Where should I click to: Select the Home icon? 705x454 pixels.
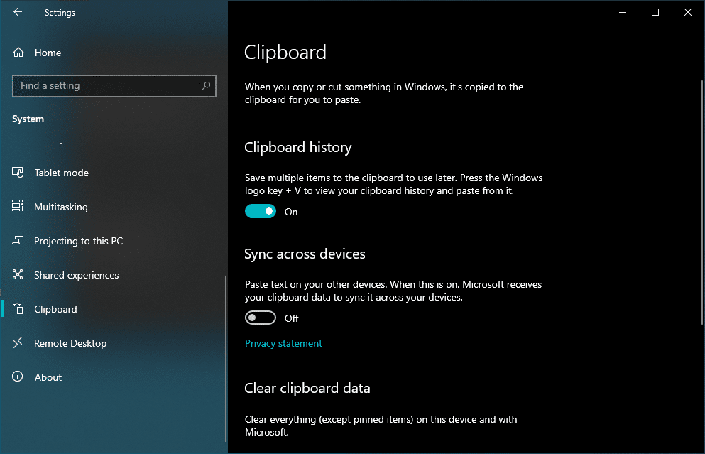coord(17,52)
